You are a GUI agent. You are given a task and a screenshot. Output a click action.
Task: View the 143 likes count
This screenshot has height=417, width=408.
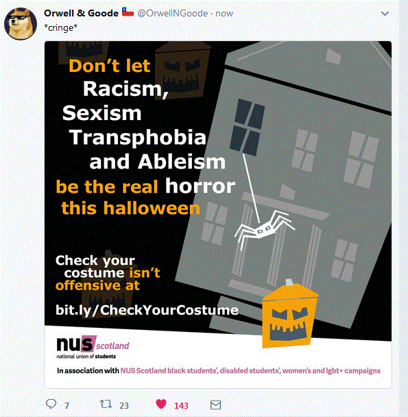(x=181, y=405)
